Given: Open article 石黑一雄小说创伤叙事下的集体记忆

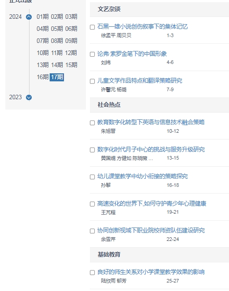Looking at the screenshot, I should pos(142,27).
